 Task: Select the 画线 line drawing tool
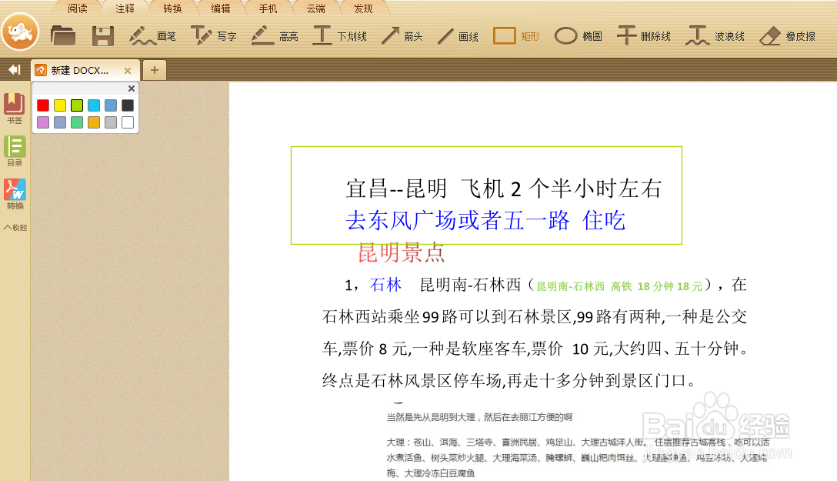pyautogui.click(x=458, y=35)
